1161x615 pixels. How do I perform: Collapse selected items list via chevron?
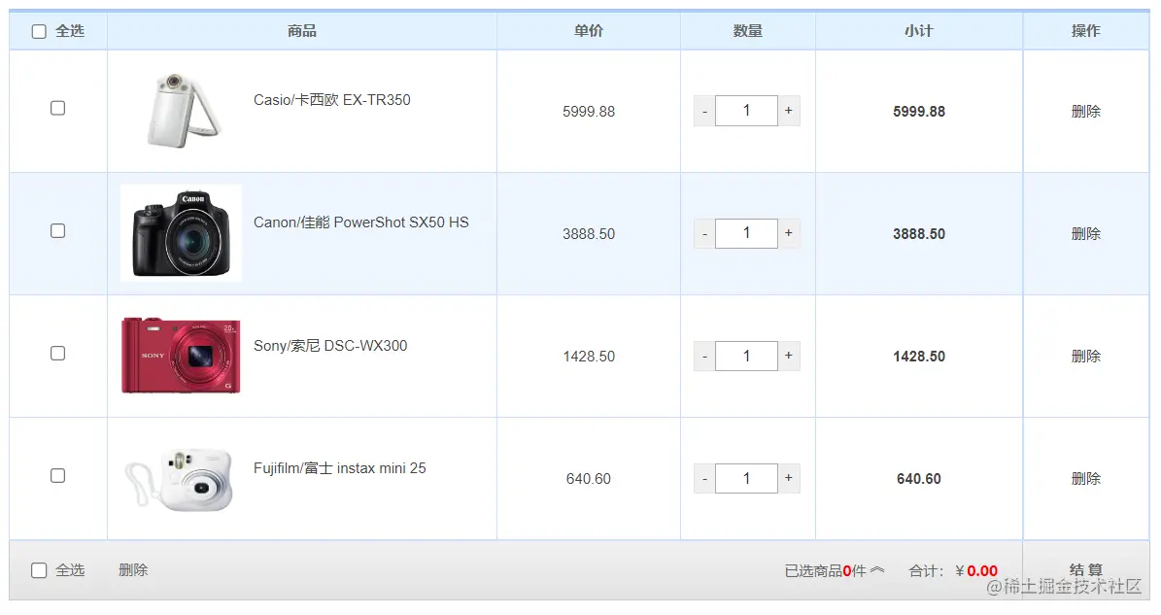[879, 569]
